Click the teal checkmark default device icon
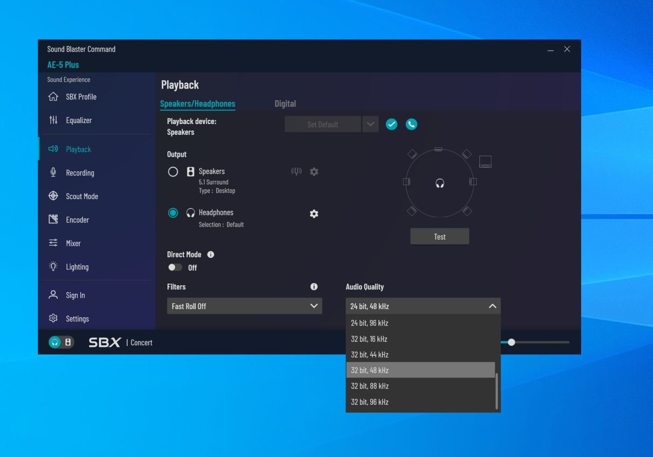Image resolution: width=653 pixels, height=457 pixels. pyautogui.click(x=391, y=124)
